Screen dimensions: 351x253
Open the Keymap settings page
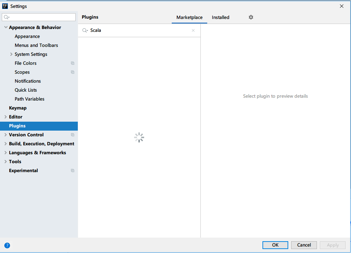point(18,108)
